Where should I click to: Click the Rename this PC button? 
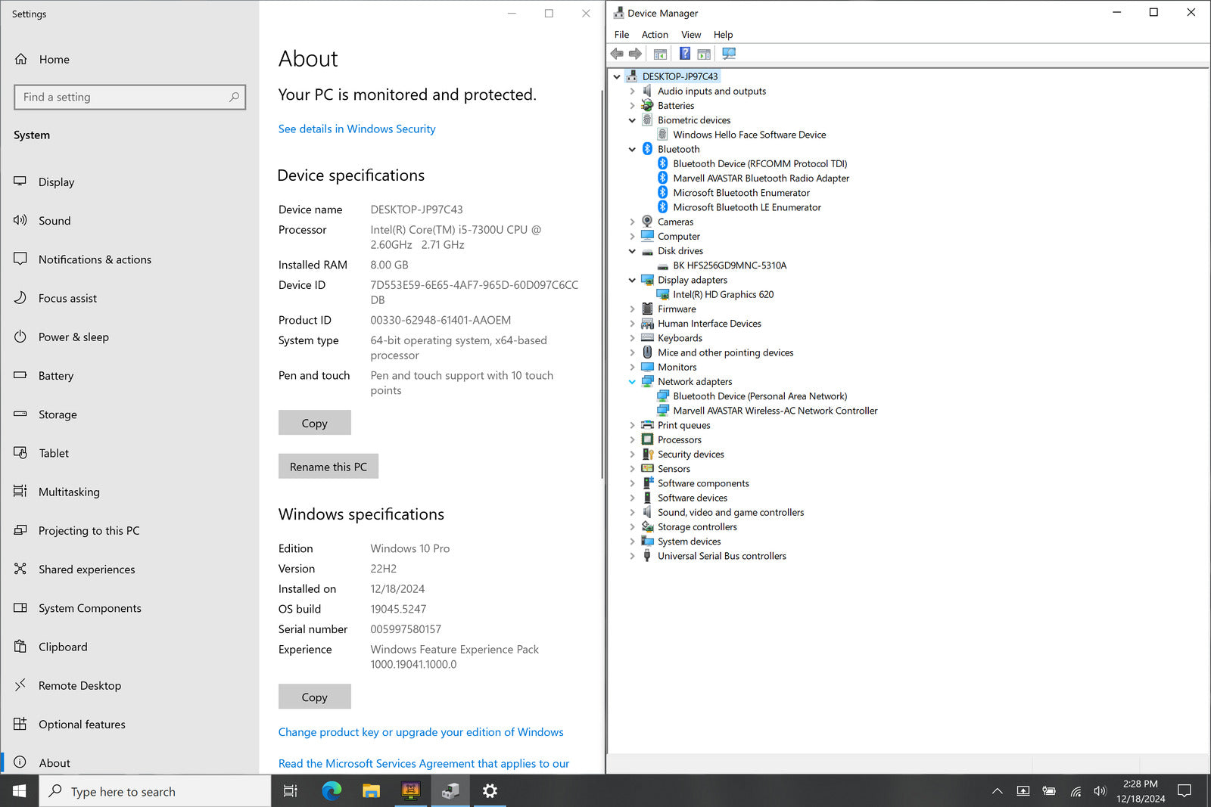[328, 467]
